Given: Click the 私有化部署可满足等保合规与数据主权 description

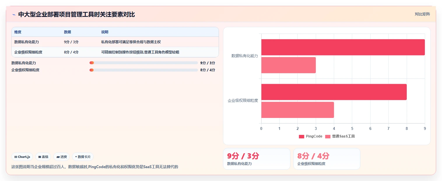Looking at the screenshot, I should [131, 42].
